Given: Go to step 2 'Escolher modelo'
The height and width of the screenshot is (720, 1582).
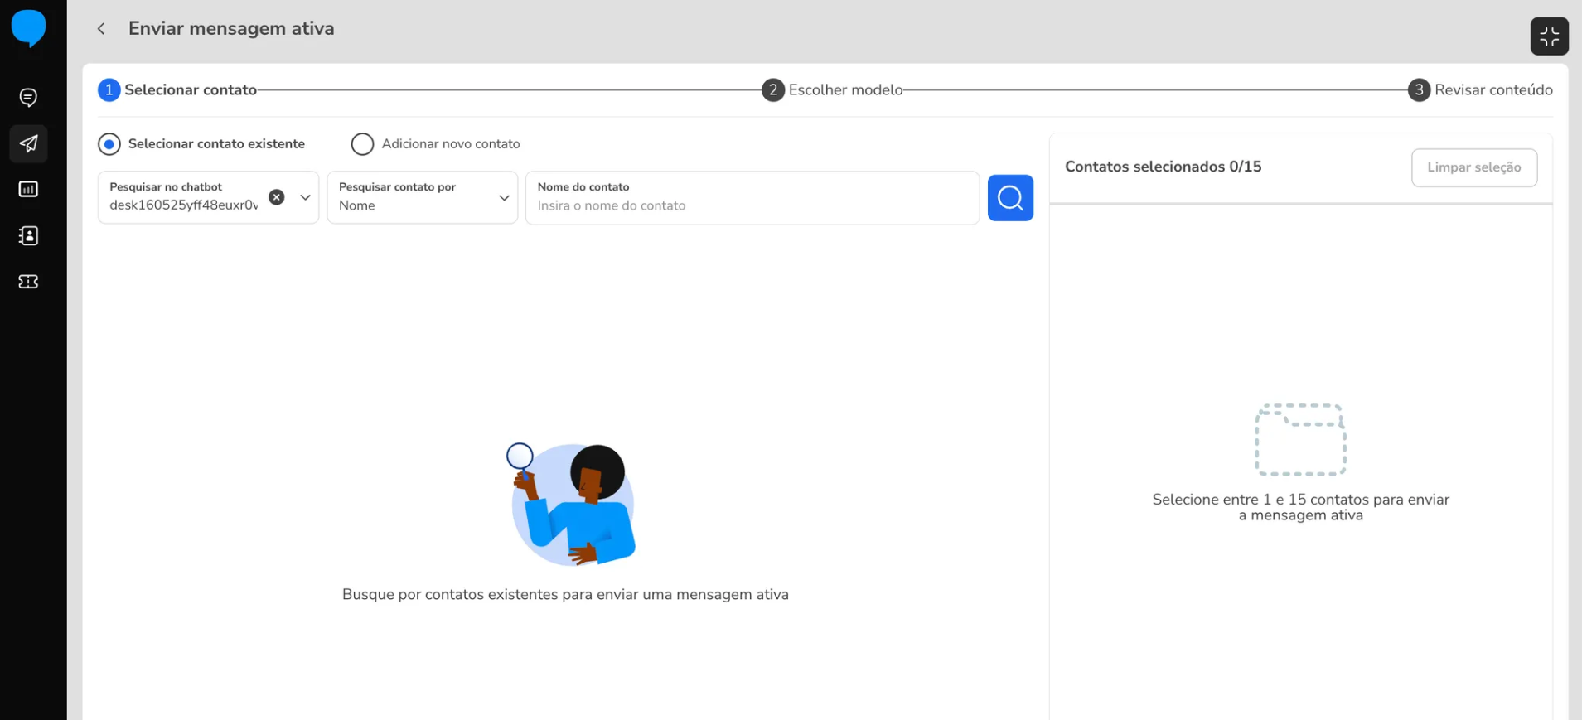Looking at the screenshot, I should click(x=832, y=90).
